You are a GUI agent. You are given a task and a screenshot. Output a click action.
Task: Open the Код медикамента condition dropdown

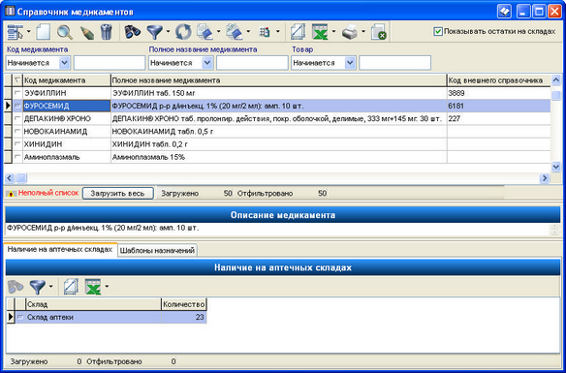click(64, 63)
